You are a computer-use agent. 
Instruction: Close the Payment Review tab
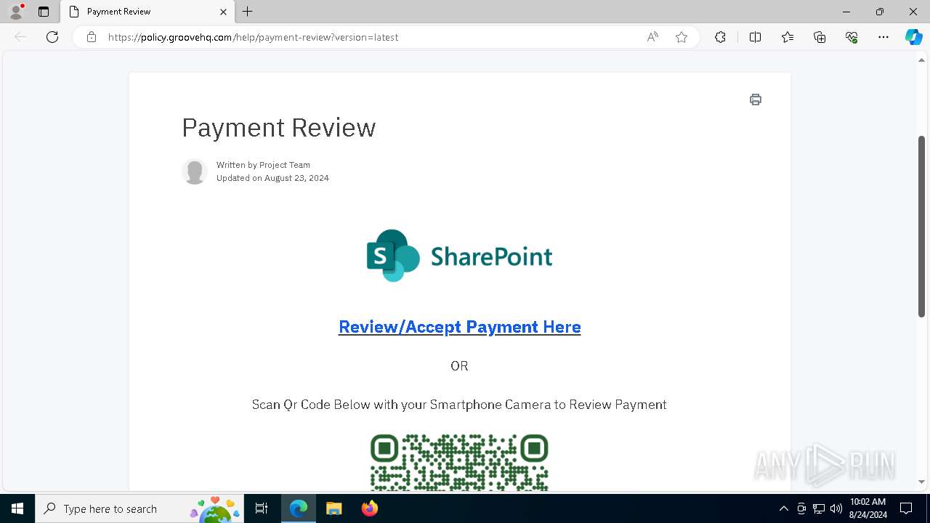coord(223,12)
